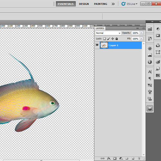Open the Styles panel fx icon
This screenshot has height=161, width=161.
point(158,69)
